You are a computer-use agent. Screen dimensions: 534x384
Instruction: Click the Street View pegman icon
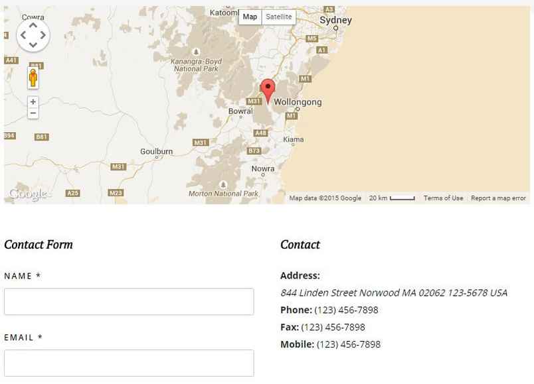[33, 78]
